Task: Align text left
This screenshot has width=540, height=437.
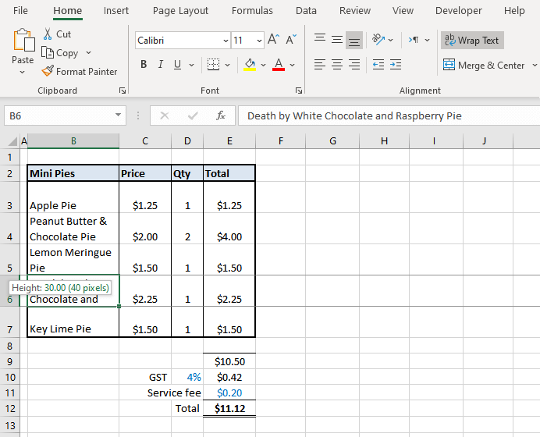Action: click(x=320, y=65)
